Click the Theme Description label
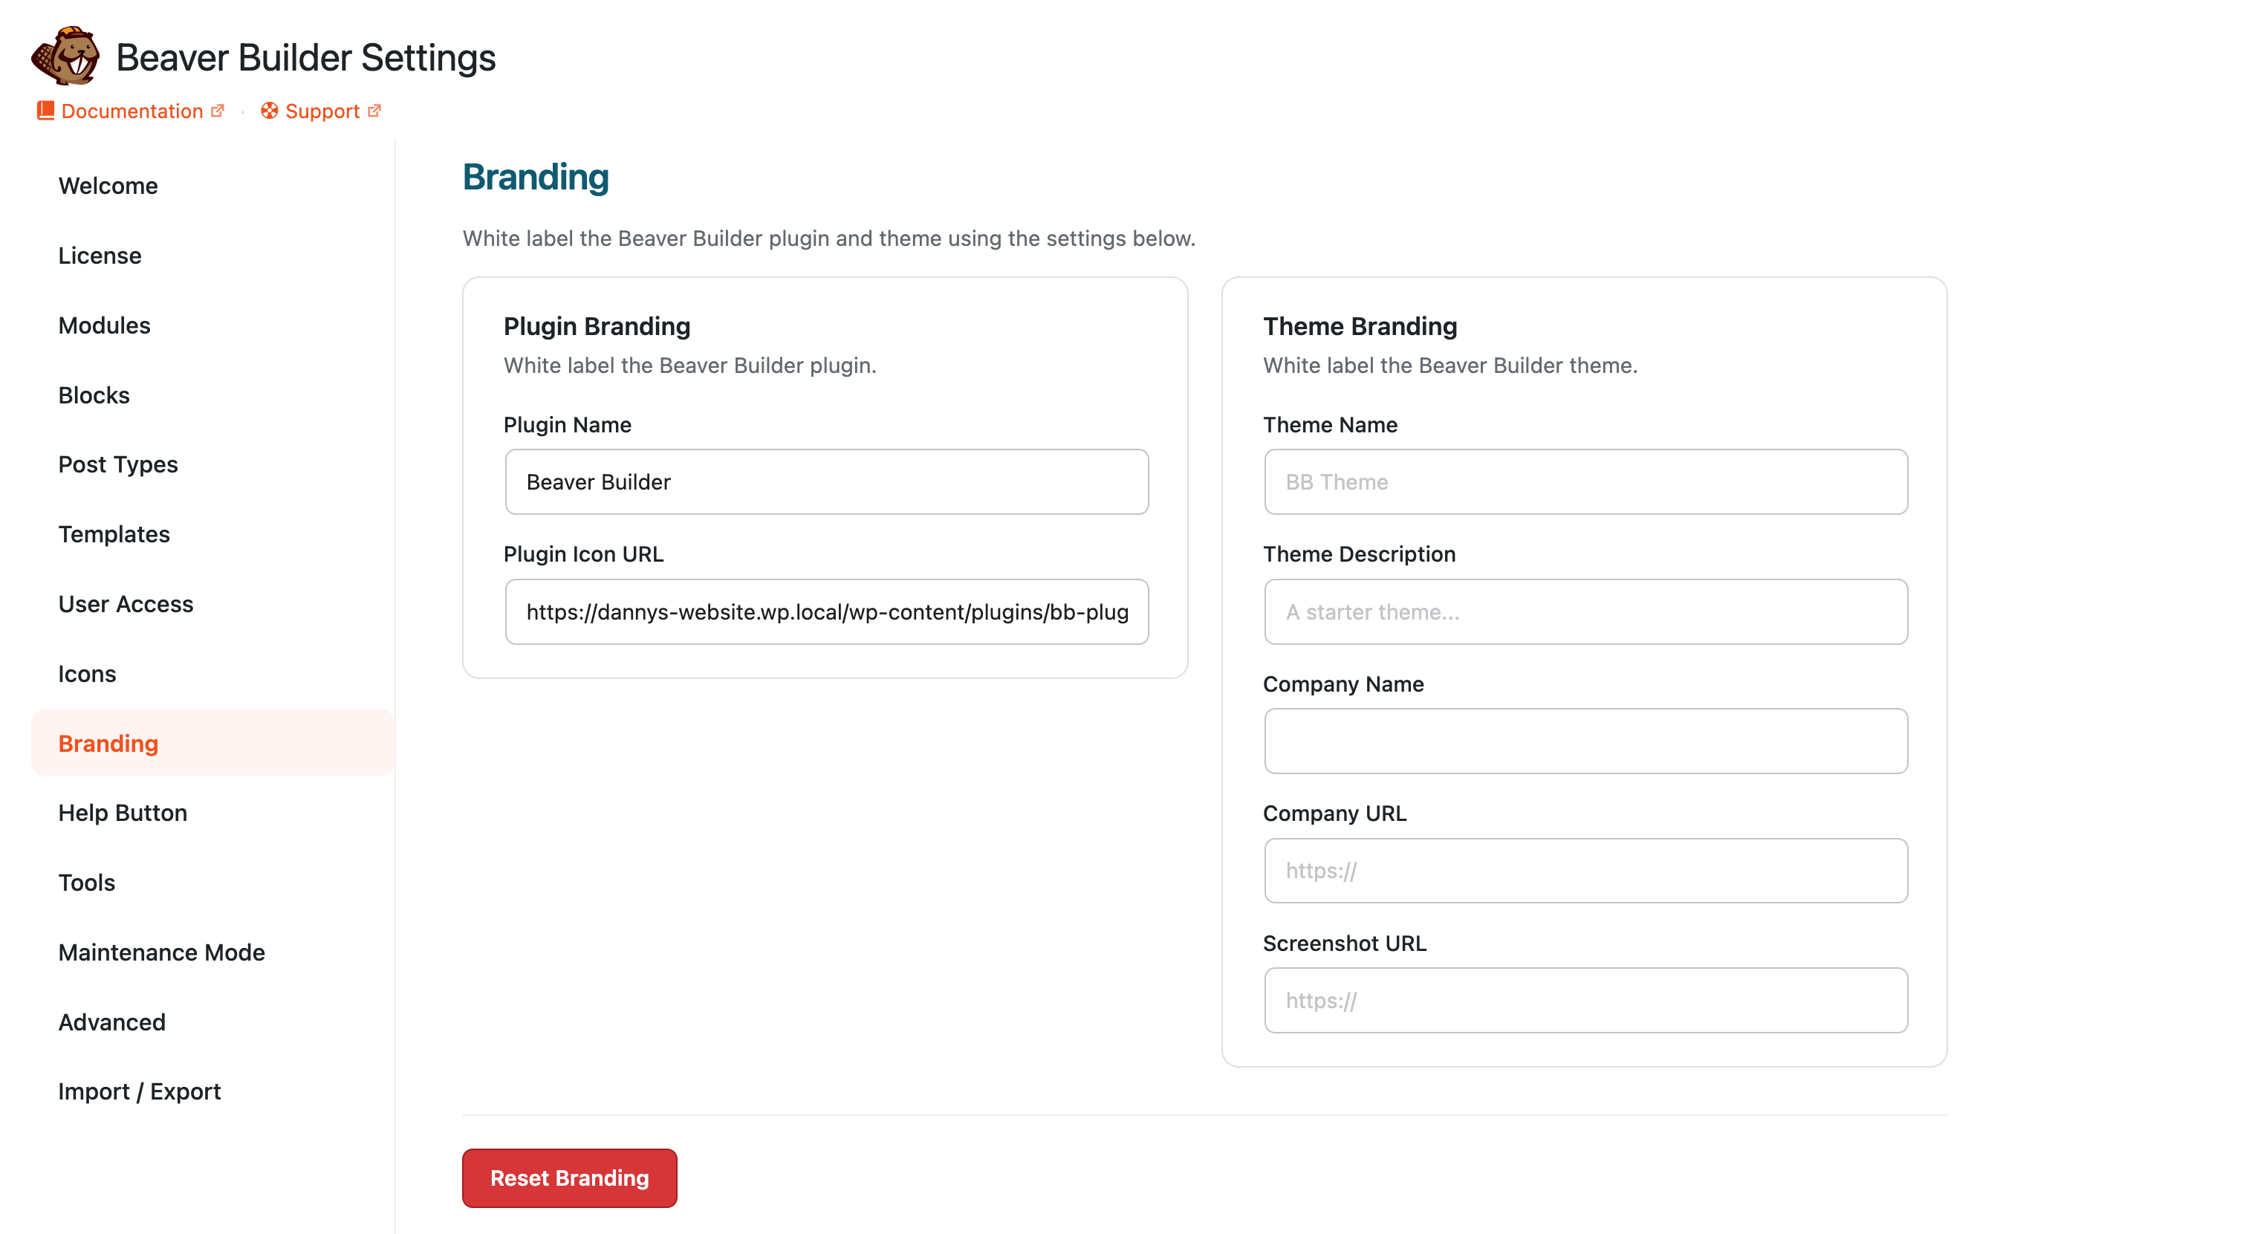The image size is (2266, 1234). pos(1359,554)
